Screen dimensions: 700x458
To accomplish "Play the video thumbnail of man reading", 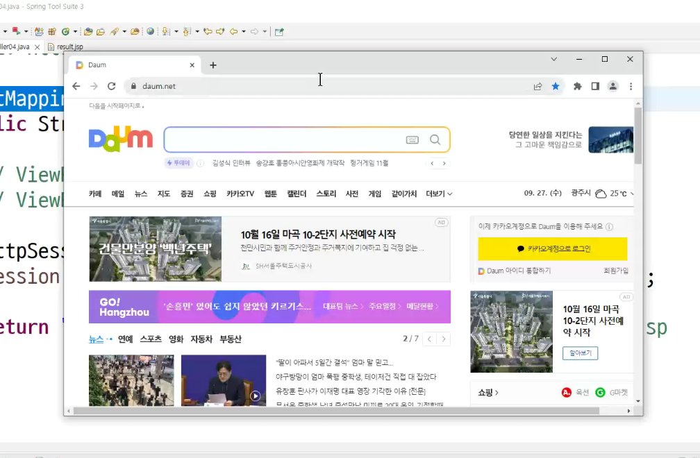I will 224,380.
